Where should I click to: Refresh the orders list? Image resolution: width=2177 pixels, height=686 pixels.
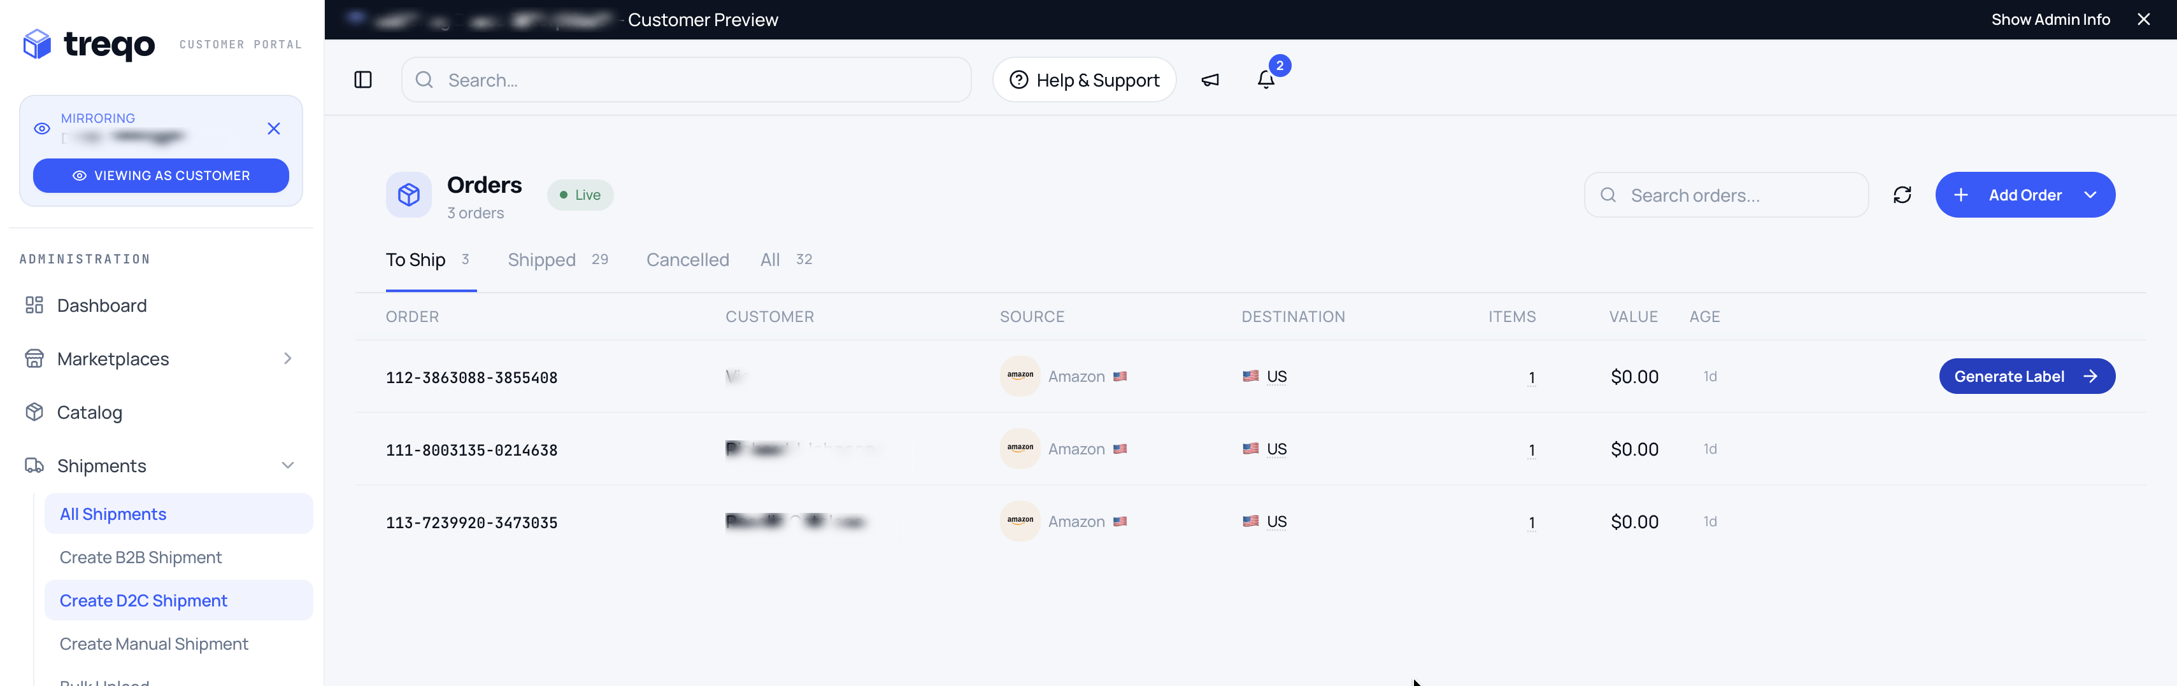coord(1901,195)
